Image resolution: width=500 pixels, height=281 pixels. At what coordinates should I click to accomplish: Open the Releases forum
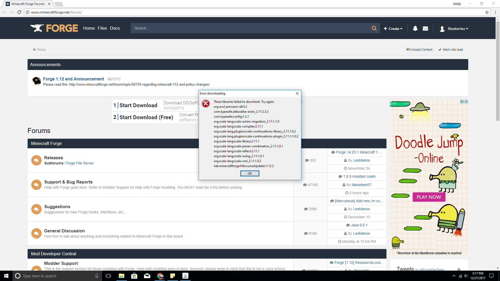53,158
